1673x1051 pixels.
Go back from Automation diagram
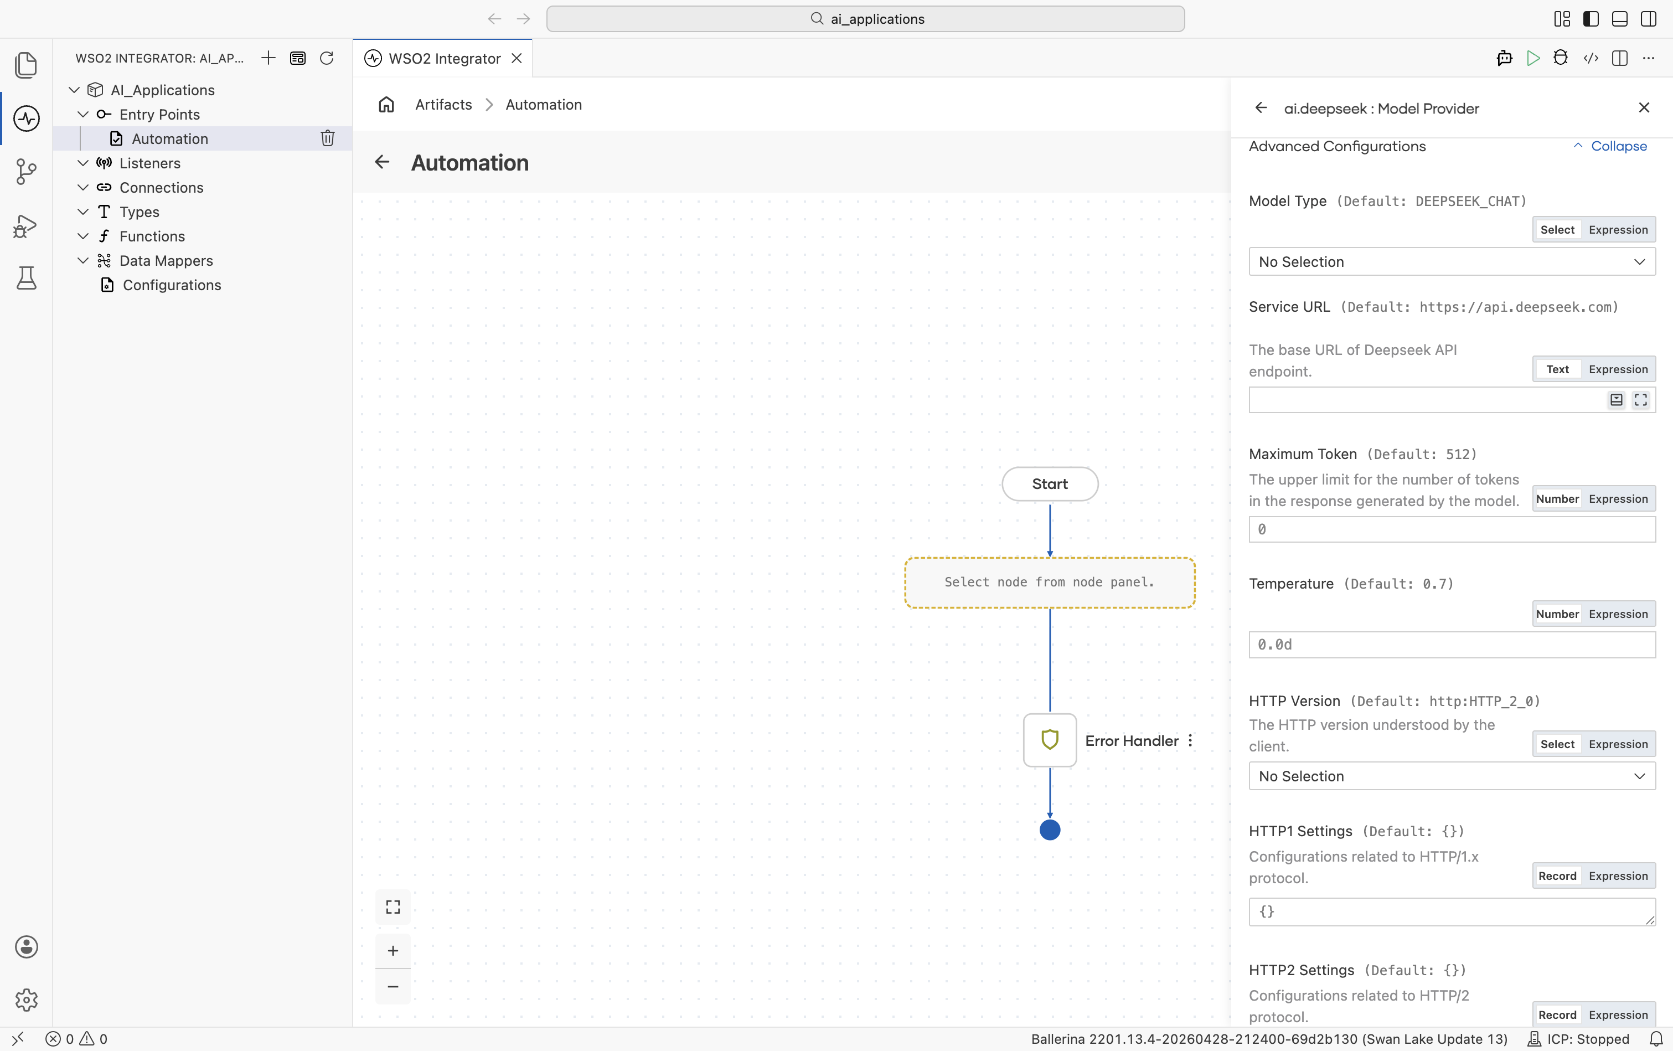(x=382, y=162)
